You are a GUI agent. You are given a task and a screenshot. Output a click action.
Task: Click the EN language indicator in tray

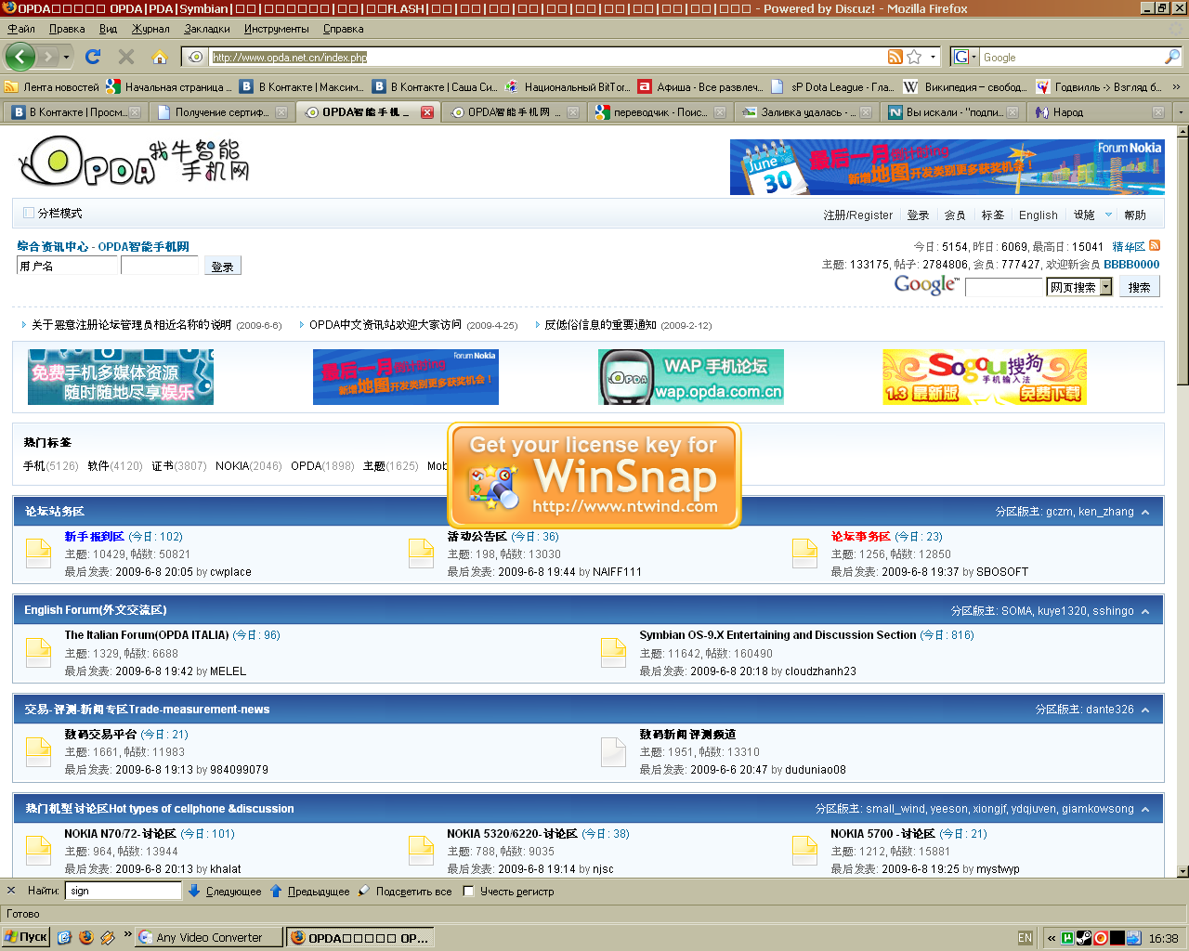1026,938
